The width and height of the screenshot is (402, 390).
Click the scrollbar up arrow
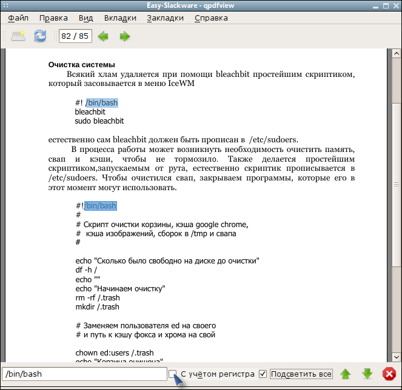coord(397,53)
